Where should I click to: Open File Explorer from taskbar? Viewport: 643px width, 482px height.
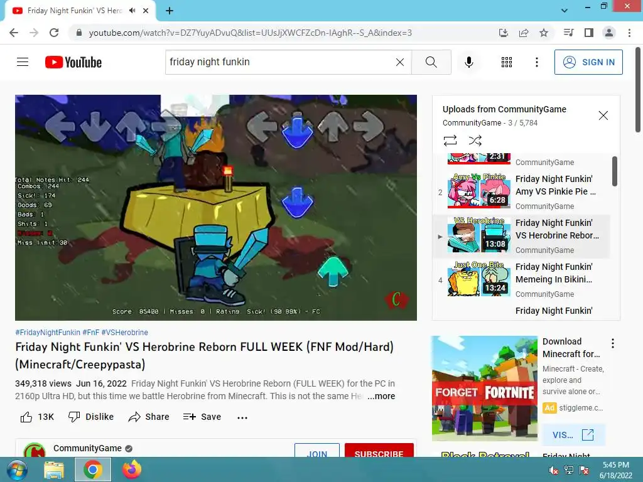click(54, 469)
